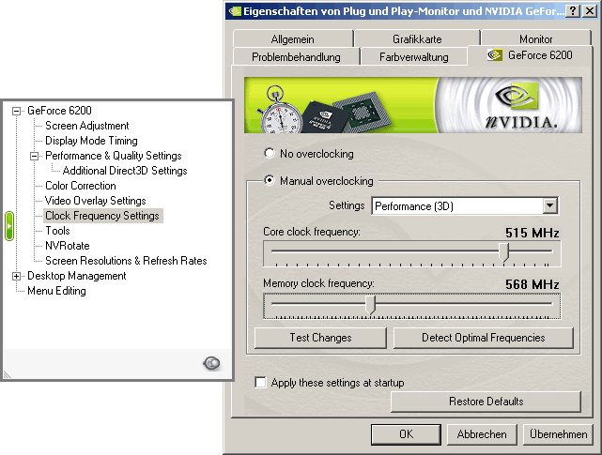The width and height of the screenshot is (602, 455).
Task: Click the Übernehmen button
Action: coord(558,434)
